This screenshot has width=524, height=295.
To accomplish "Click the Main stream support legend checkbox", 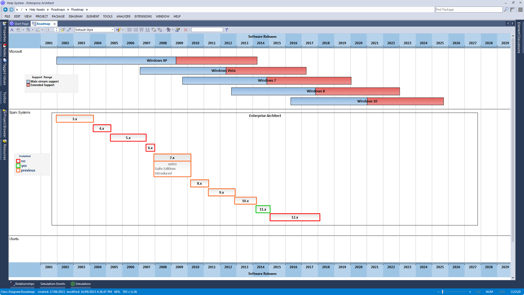I will click(28, 81).
